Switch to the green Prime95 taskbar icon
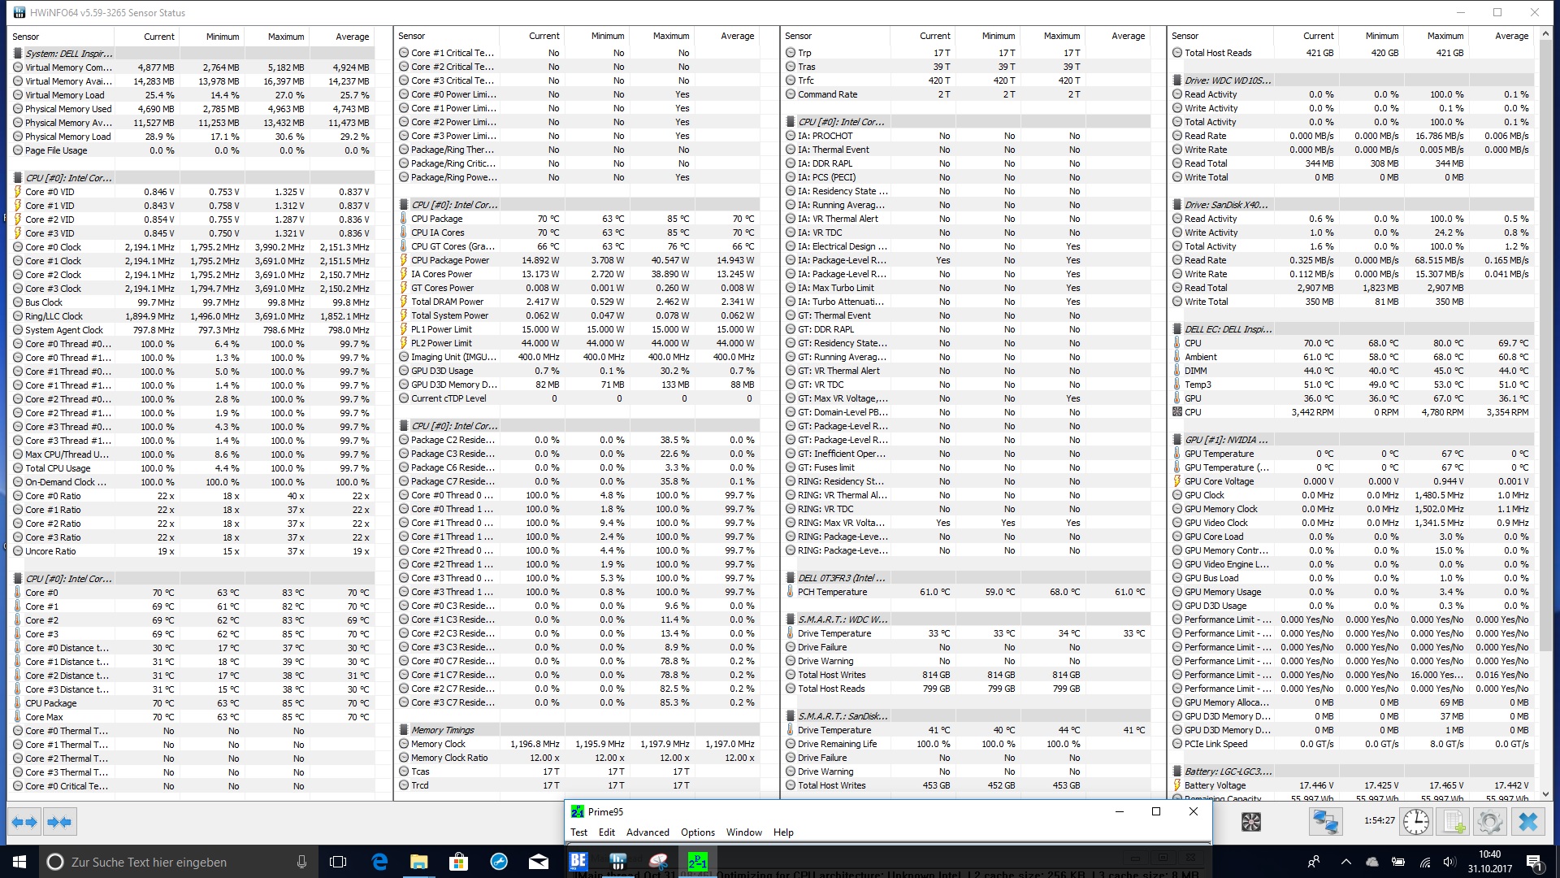This screenshot has width=1560, height=878. pyautogui.click(x=698, y=862)
